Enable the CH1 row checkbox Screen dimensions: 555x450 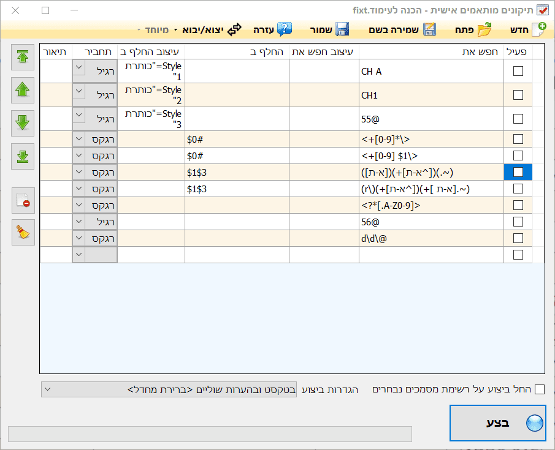tap(518, 95)
